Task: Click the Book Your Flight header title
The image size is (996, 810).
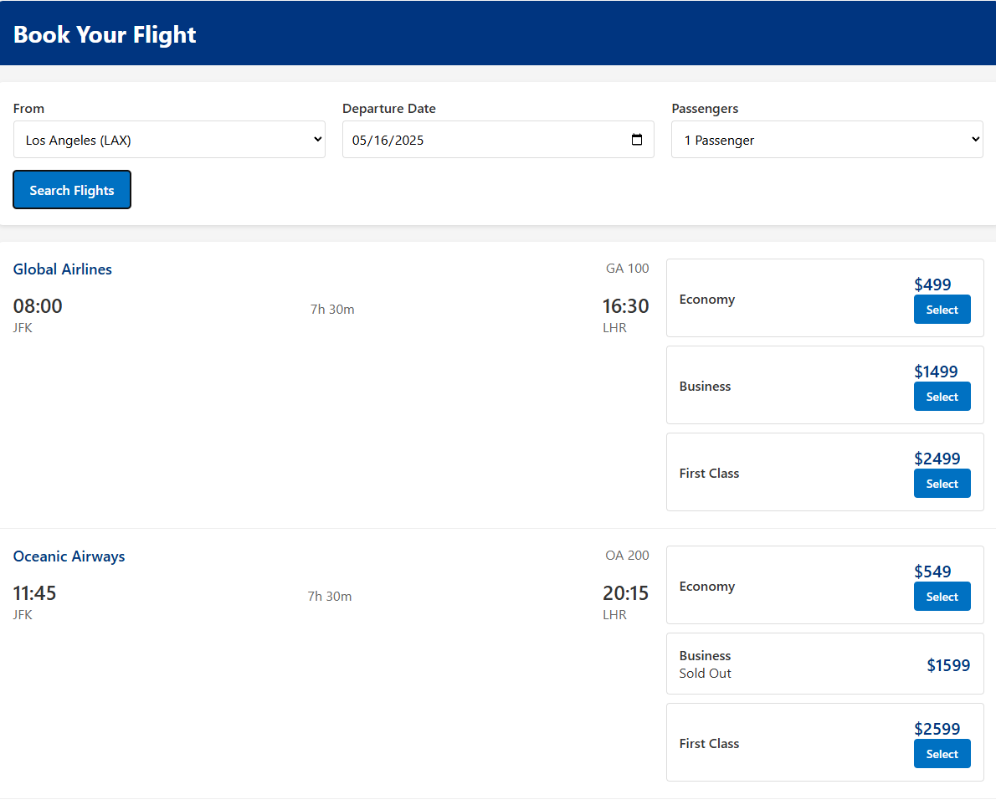Action: pyautogui.click(x=105, y=34)
